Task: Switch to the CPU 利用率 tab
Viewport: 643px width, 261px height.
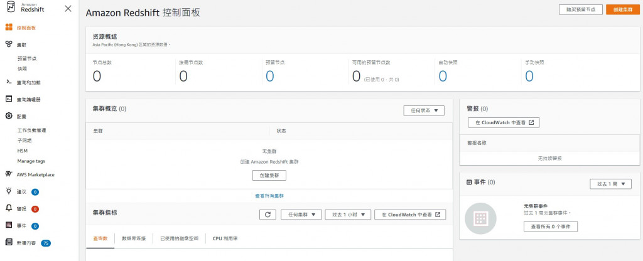Action: tap(225, 238)
